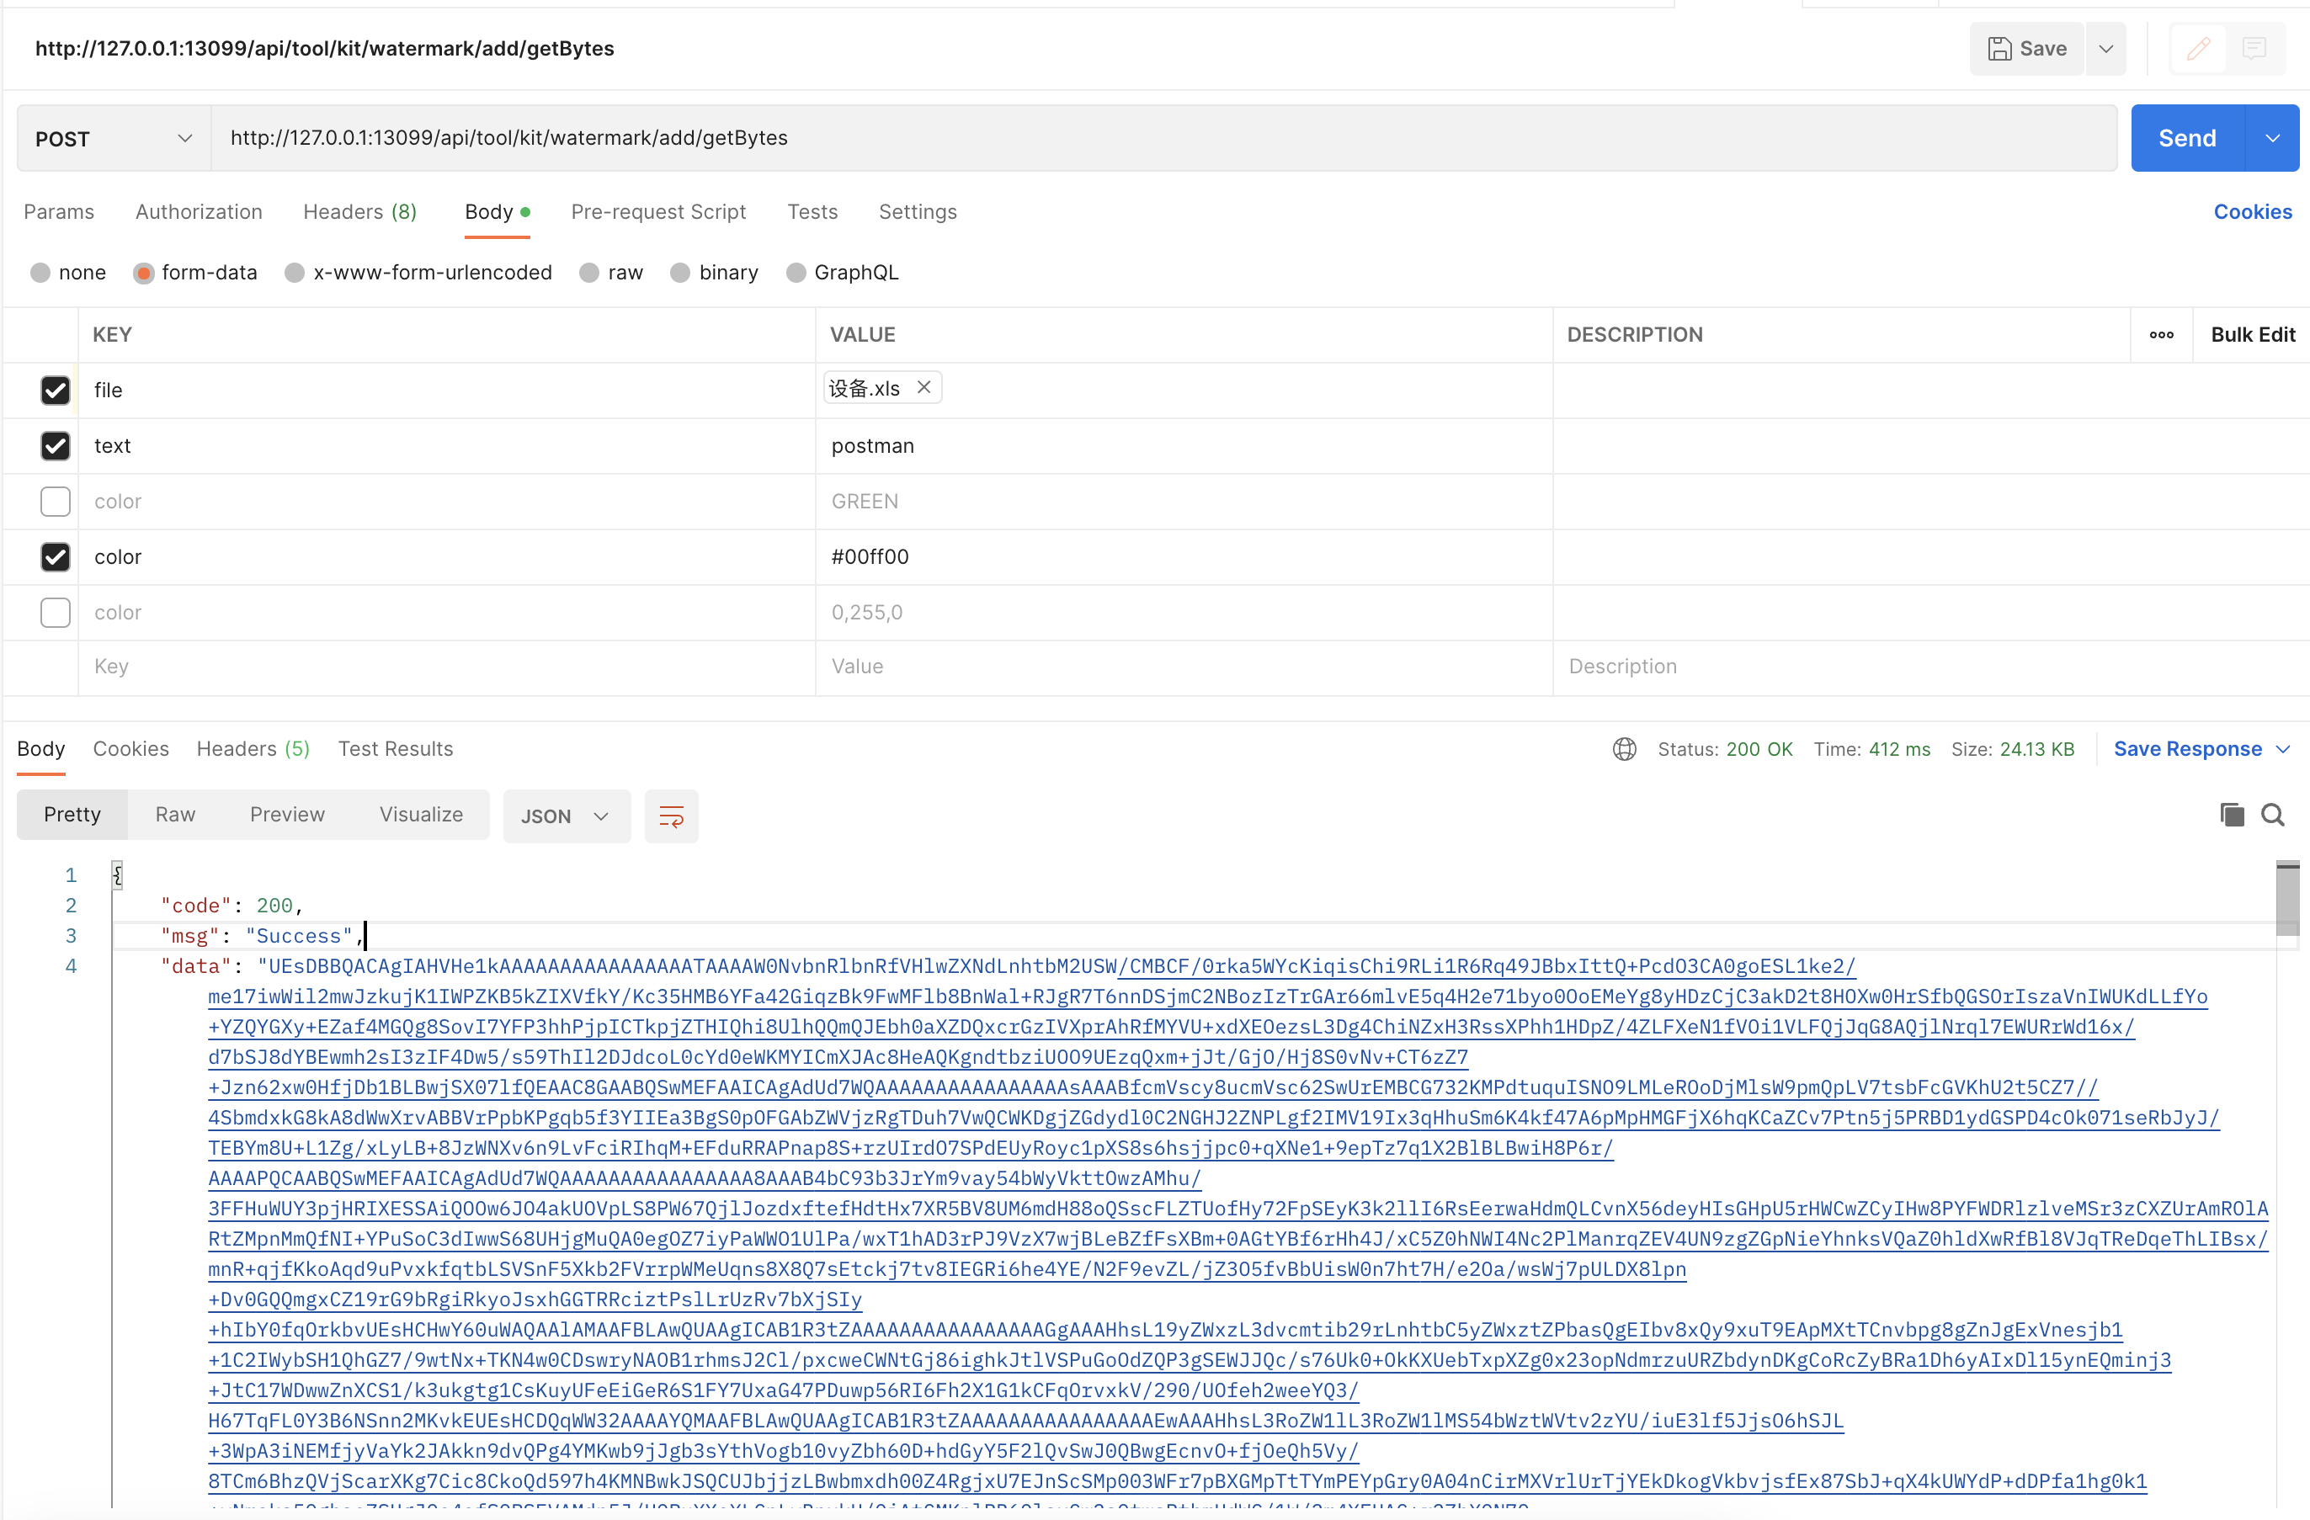Remove the 设备.xls file with X
The width and height of the screenshot is (2310, 1520).
point(924,387)
